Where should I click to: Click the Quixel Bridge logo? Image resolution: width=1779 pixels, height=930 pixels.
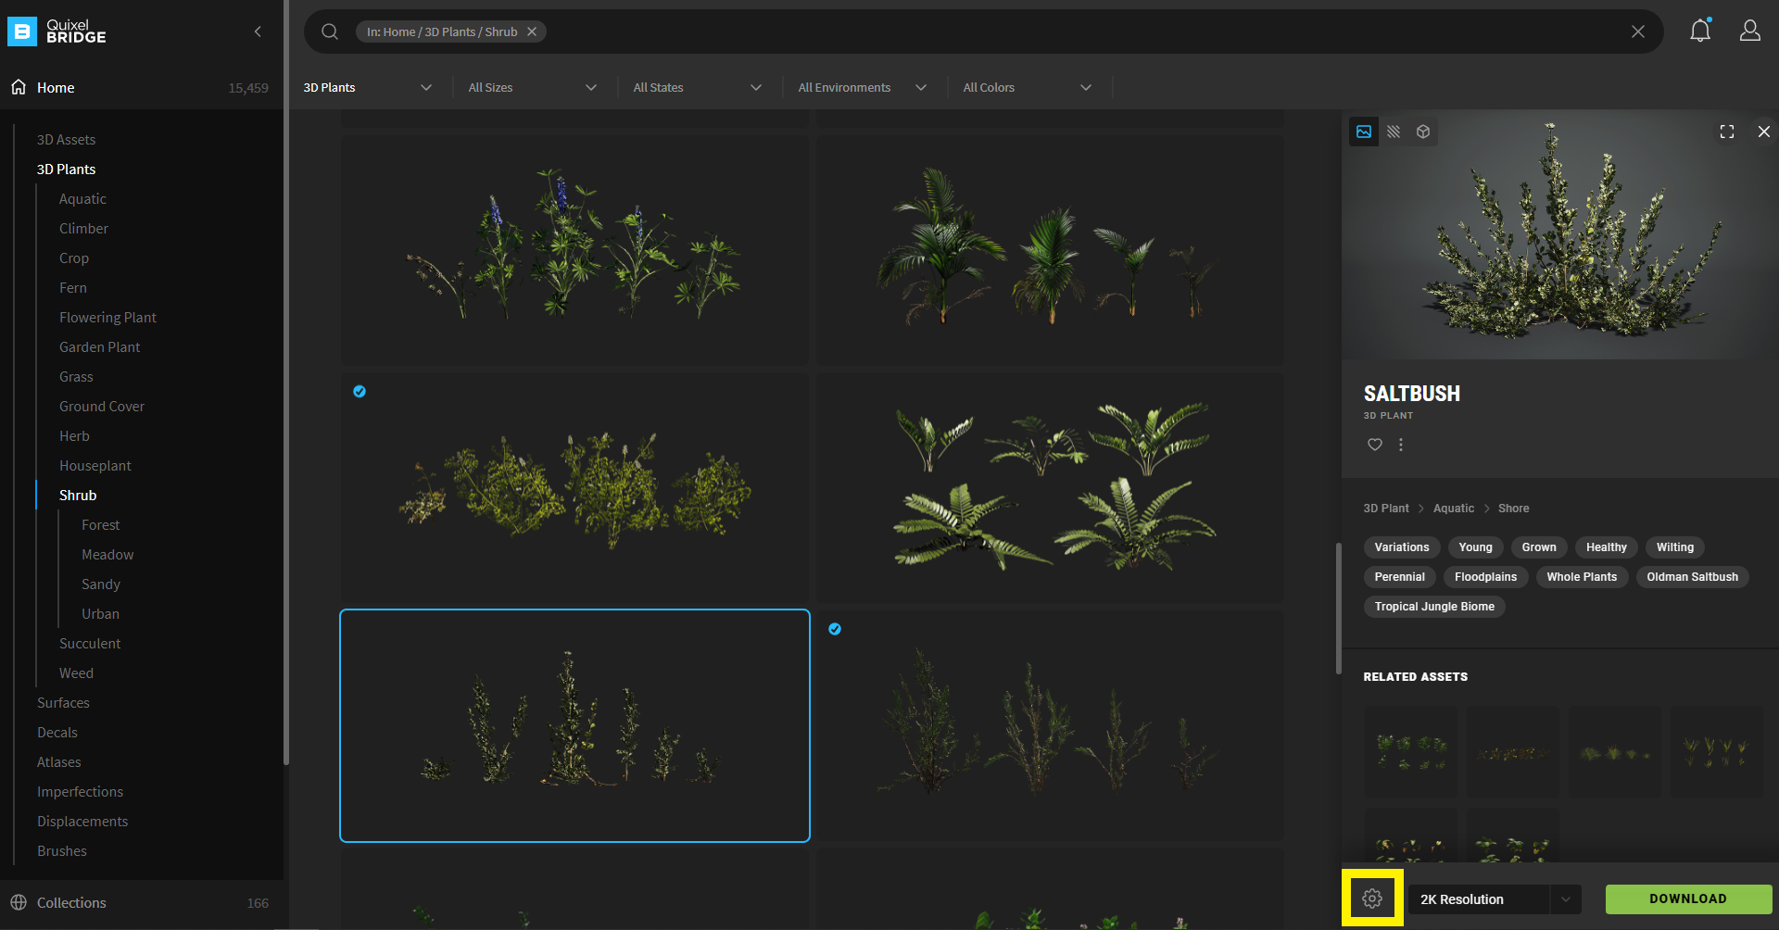57,31
